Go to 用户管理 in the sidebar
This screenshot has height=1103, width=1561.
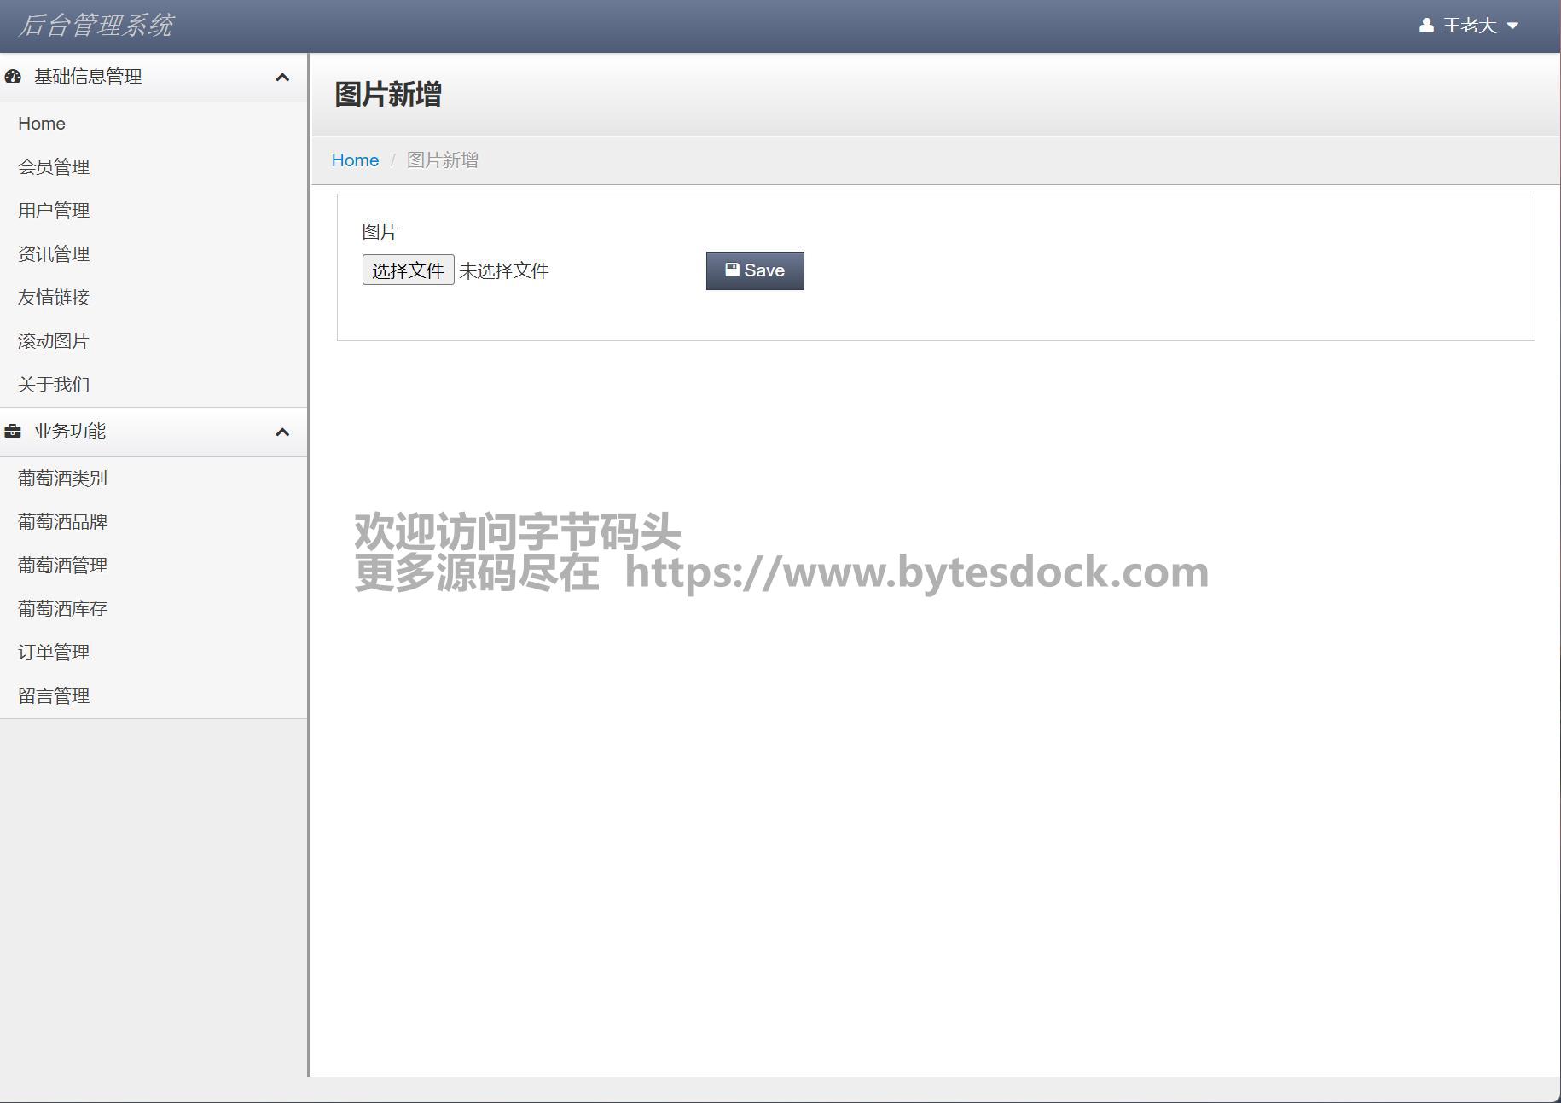pyautogui.click(x=54, y=211)
